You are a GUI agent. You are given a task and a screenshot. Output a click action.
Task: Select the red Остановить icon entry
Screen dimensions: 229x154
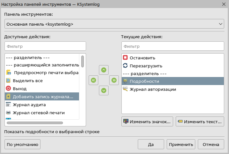click(125, 58)
